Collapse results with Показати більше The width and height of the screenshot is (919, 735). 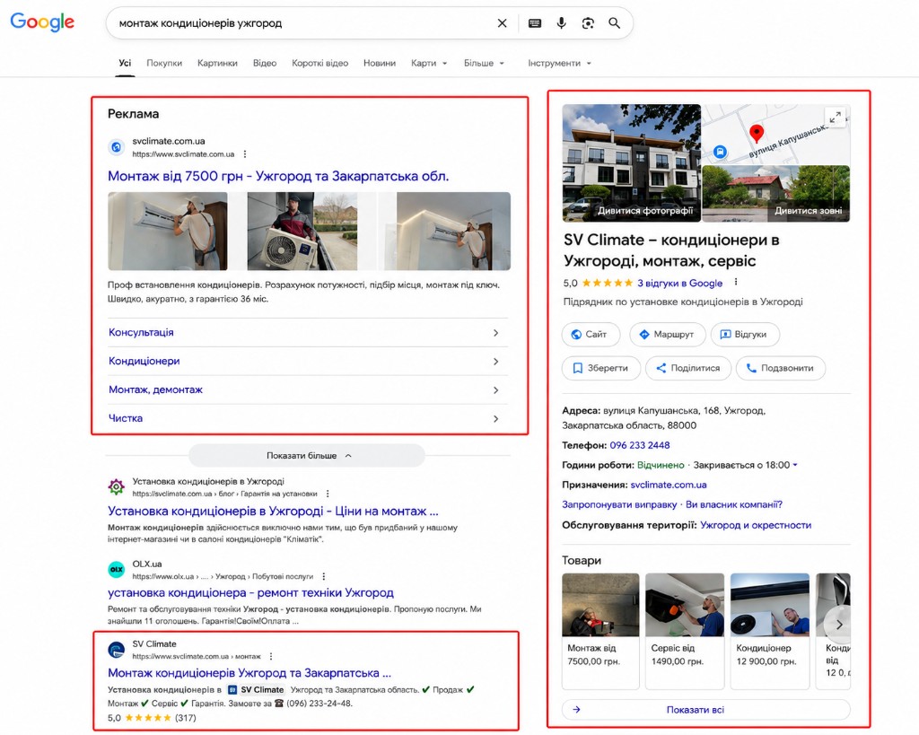(x=307, y=455)
